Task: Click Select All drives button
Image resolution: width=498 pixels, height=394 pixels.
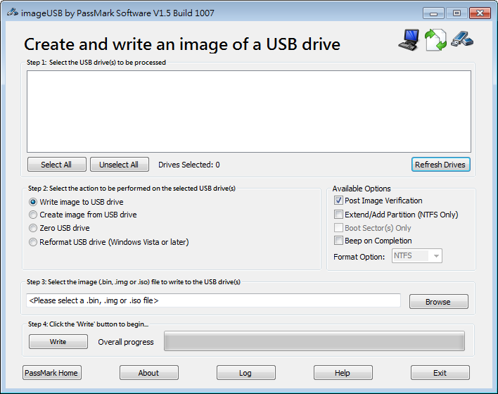Action: [x=56, y=165]
